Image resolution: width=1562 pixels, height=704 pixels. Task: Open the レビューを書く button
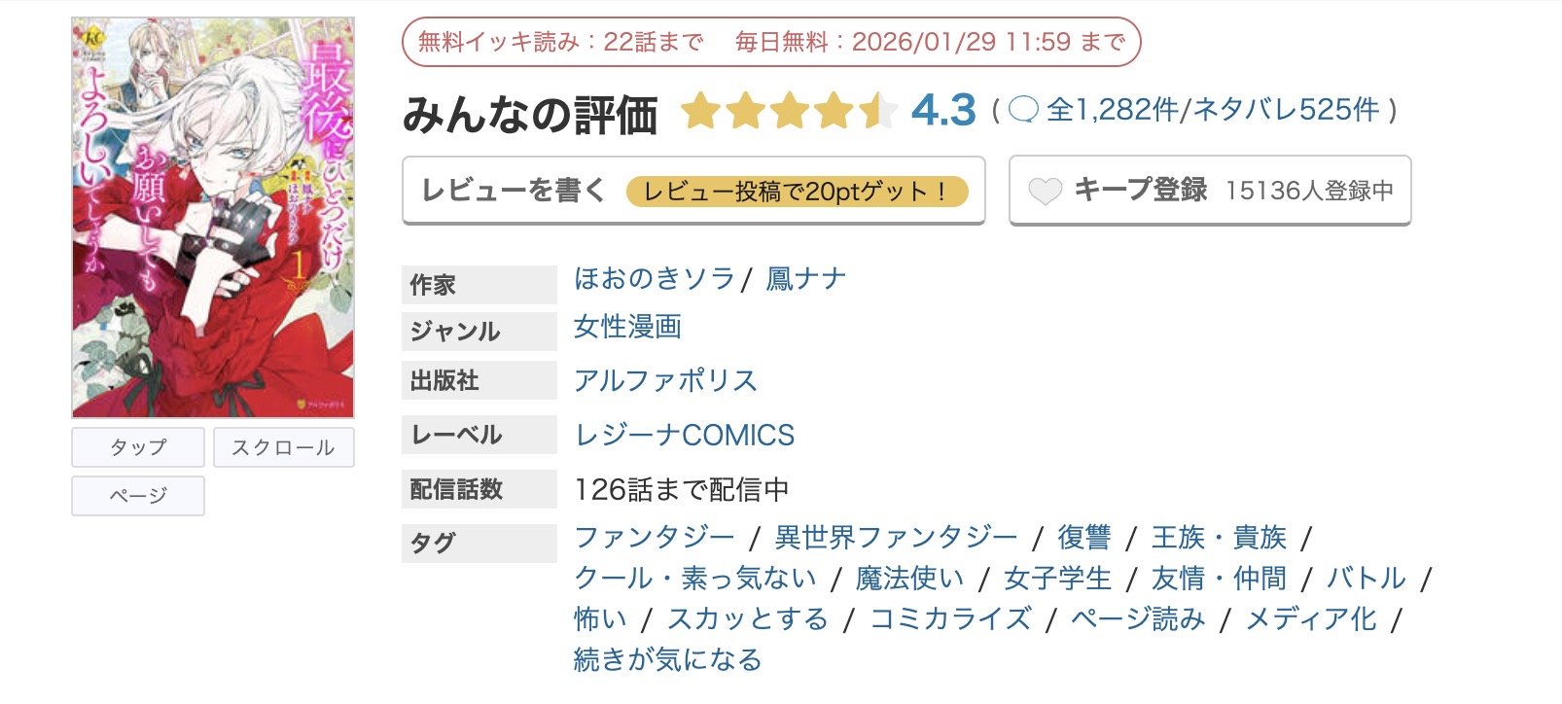pos(515,191)
